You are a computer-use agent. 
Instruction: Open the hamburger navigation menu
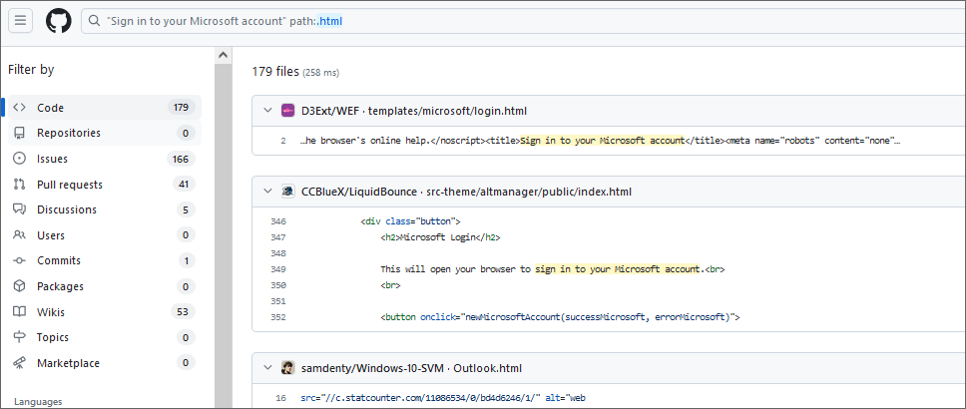21,21
